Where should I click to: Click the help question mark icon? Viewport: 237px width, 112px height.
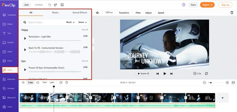coord(184,5)
